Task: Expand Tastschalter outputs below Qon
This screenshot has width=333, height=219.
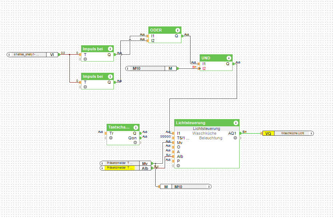Action: [x=135, y=143]
